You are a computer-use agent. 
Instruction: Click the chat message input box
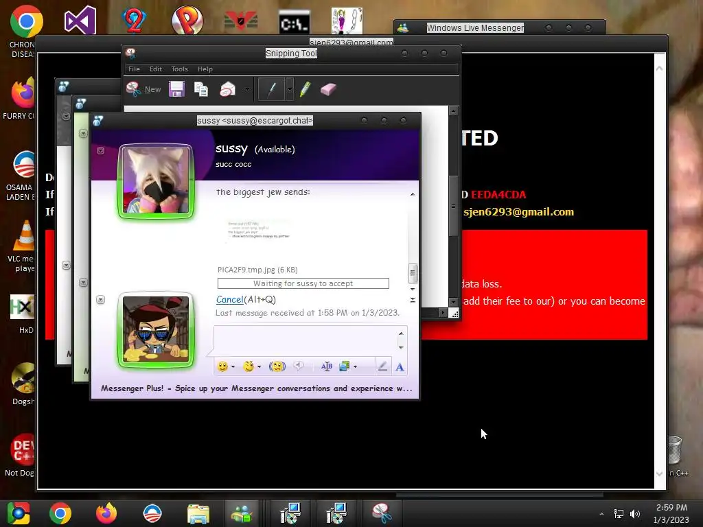[x=305, y=340]
